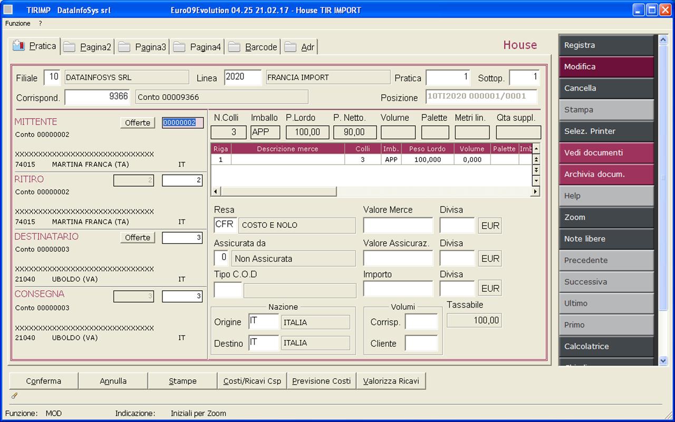Screen dimensions: 675x422
Task: Click the goods table's horizontal scroll left arrow
Action: 215,191
